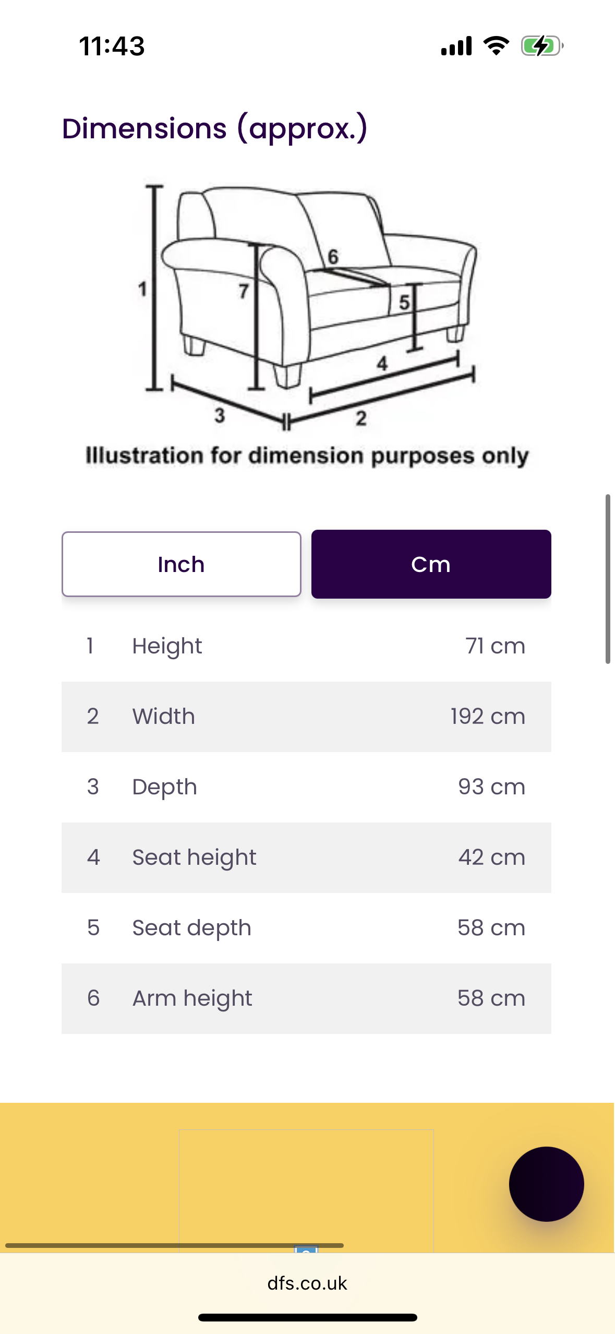615x1334 pixels.
Task: Tap the 11:43 clock in status bar
Action: [x=112, y=46]
